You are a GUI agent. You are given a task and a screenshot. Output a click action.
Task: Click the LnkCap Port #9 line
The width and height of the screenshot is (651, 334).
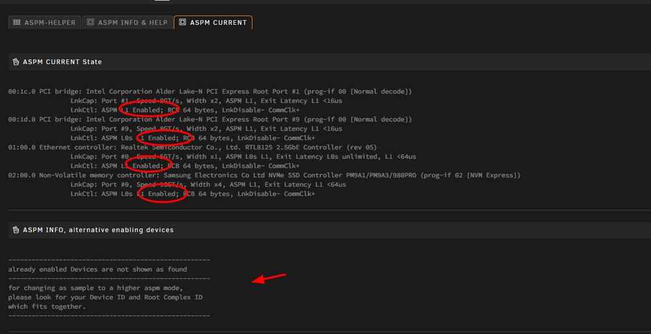[206, 128]
